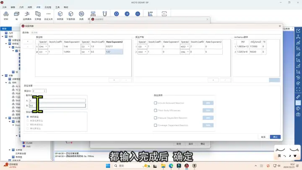
Task: Open File Explorer from taskbar
Action: (163, 166)
